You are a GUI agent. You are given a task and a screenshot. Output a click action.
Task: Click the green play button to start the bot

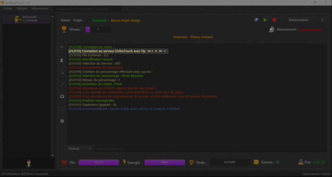[265, 20]
